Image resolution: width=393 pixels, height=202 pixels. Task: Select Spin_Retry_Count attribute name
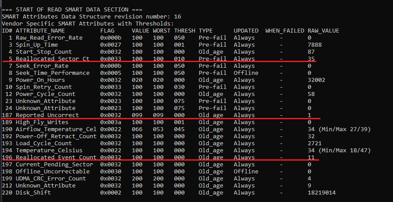(44, 87)
